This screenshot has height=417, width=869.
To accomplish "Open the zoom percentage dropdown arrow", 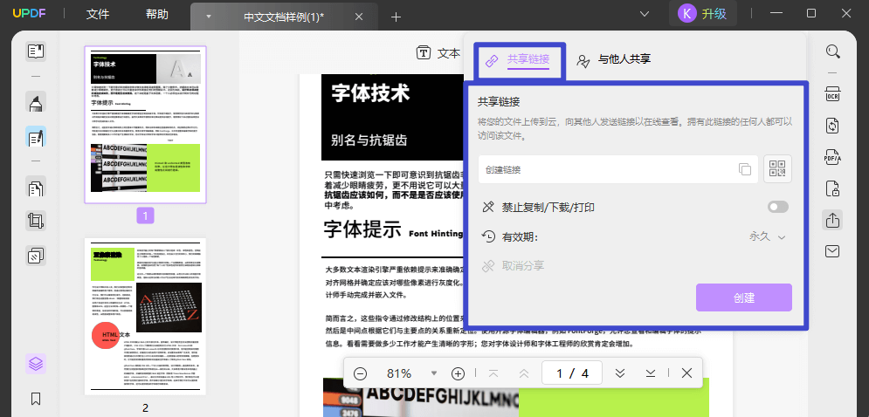I will [434, 373].
